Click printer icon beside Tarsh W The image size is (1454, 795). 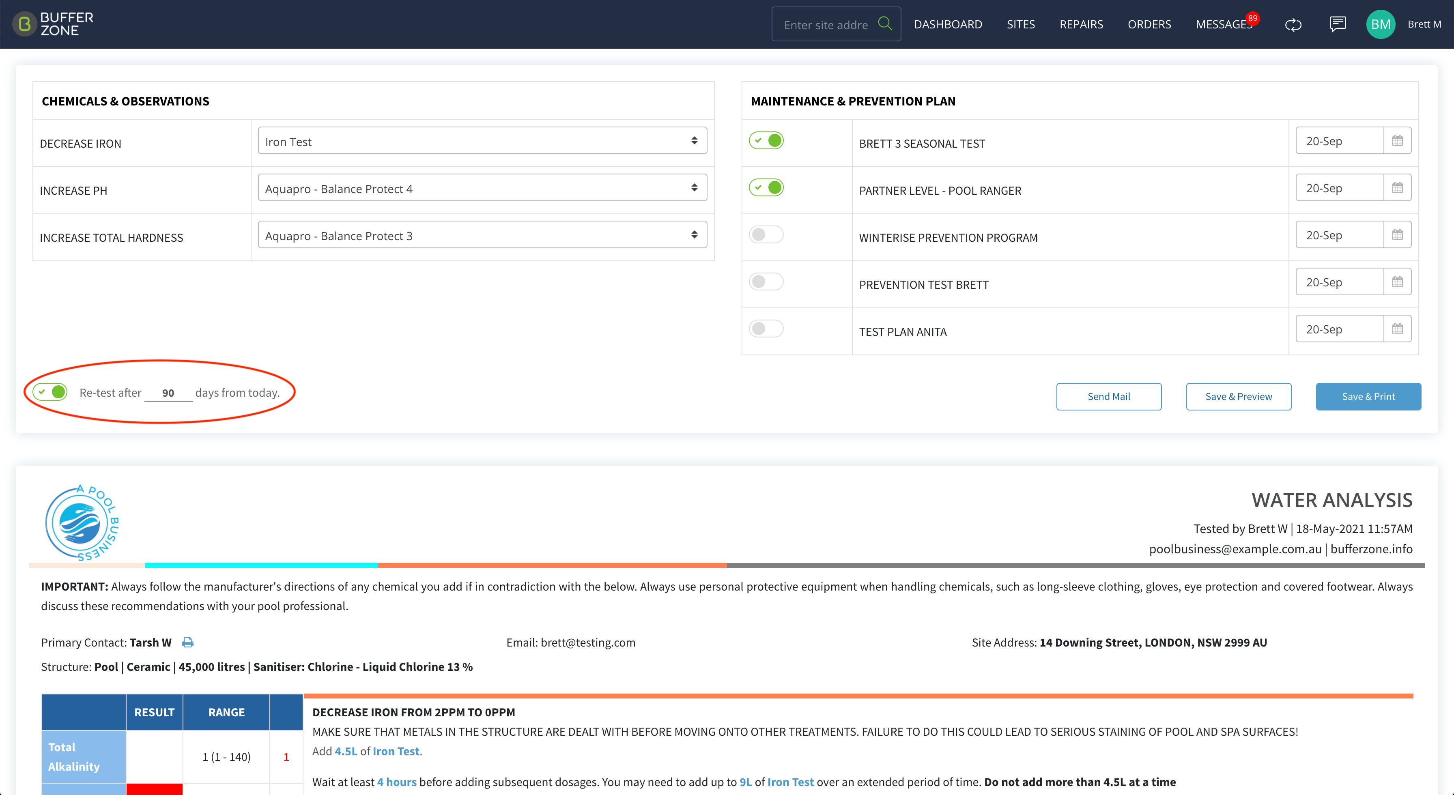(187, 642)
